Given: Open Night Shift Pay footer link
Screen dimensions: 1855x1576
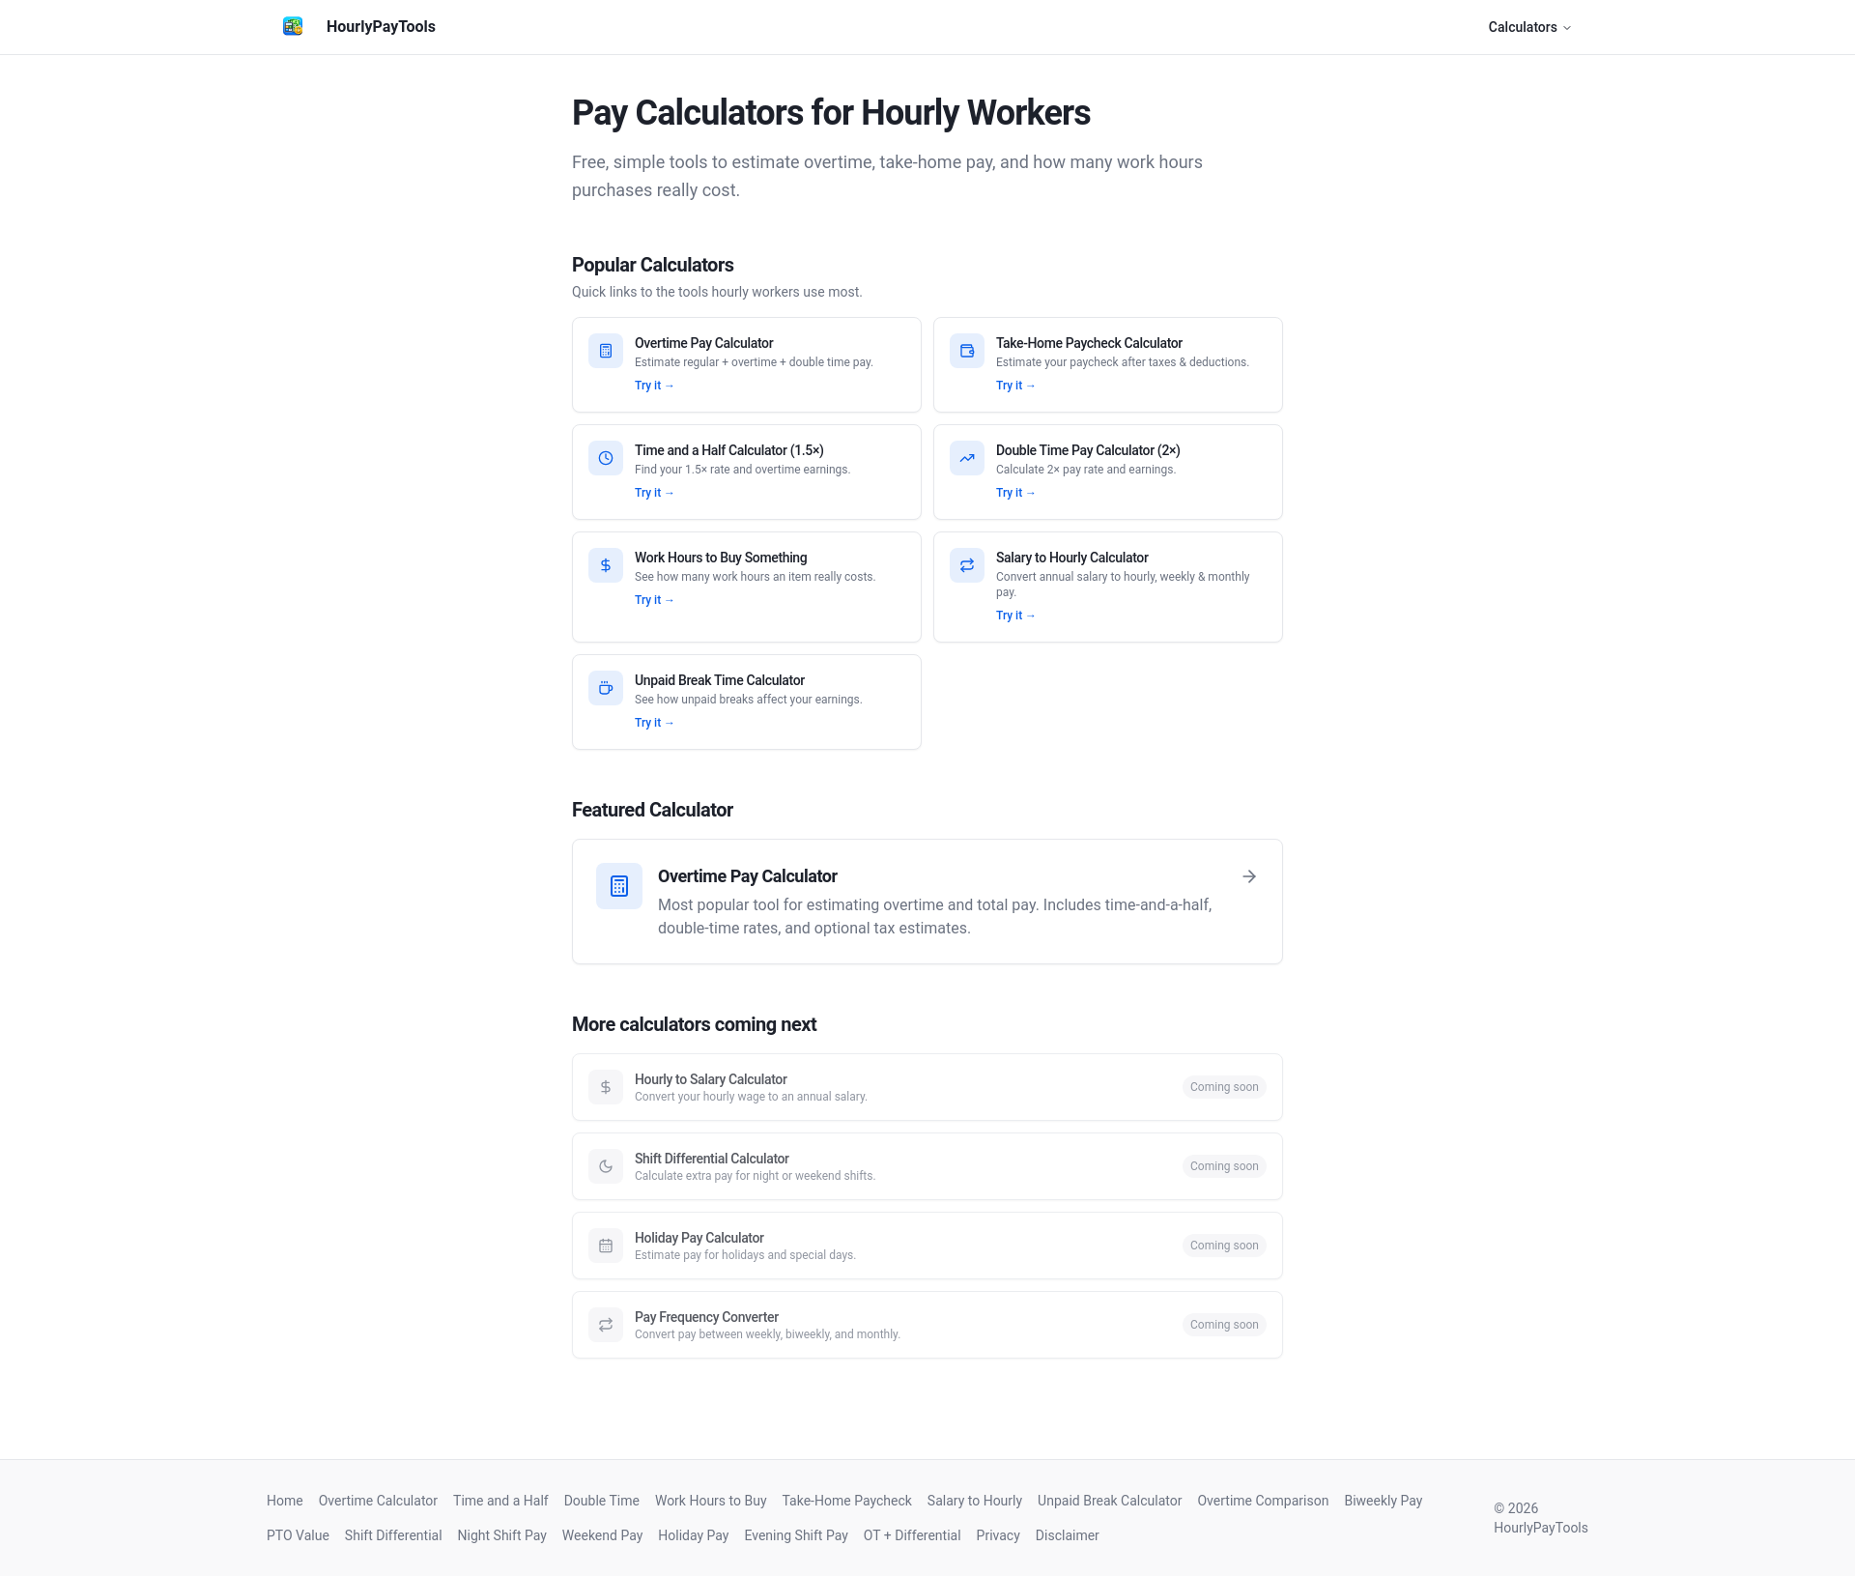Looking at the screenshot, I should (x=501, y=1535).
